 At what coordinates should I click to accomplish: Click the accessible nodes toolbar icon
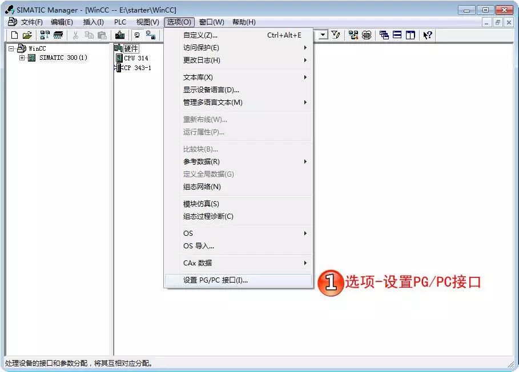45,35
